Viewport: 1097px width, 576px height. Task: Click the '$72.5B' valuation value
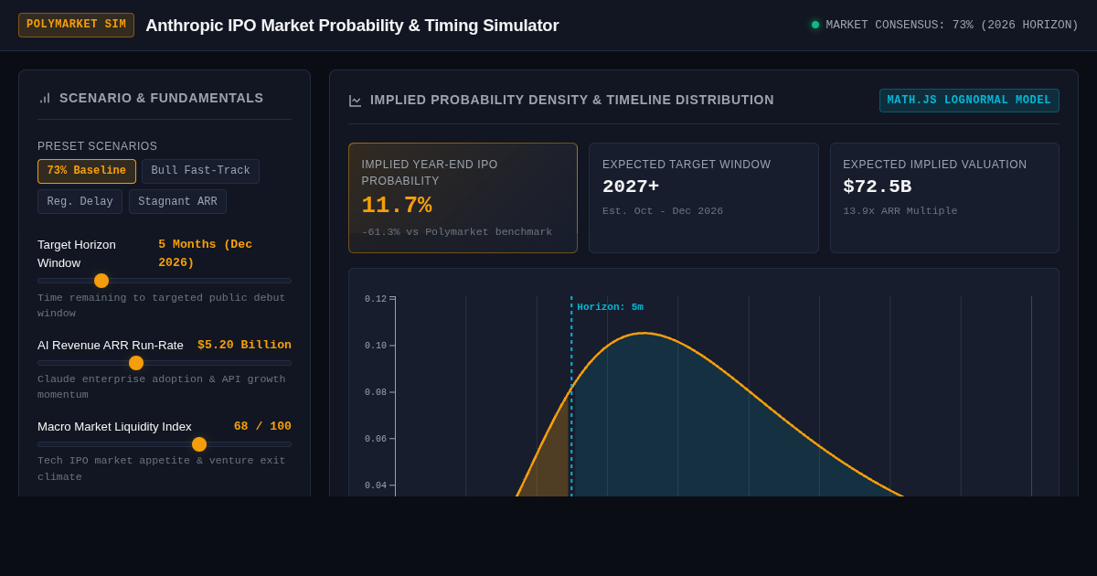(x=878, y=187)
